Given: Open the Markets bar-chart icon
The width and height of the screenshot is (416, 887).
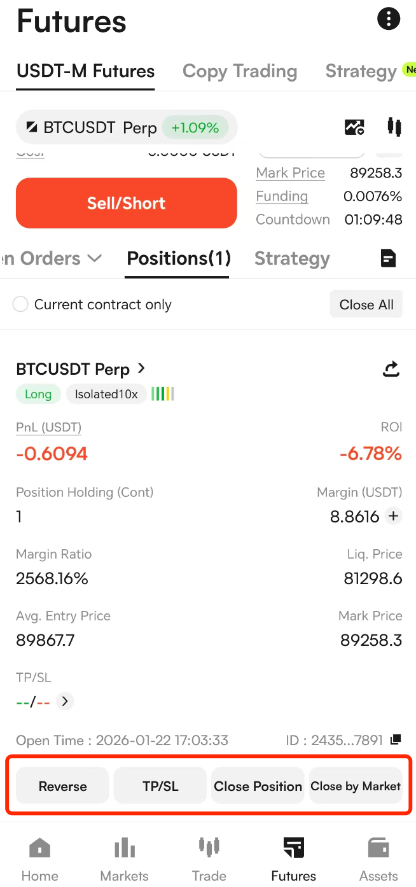Looking at the screenshot, I should click(x=125, y=848).
